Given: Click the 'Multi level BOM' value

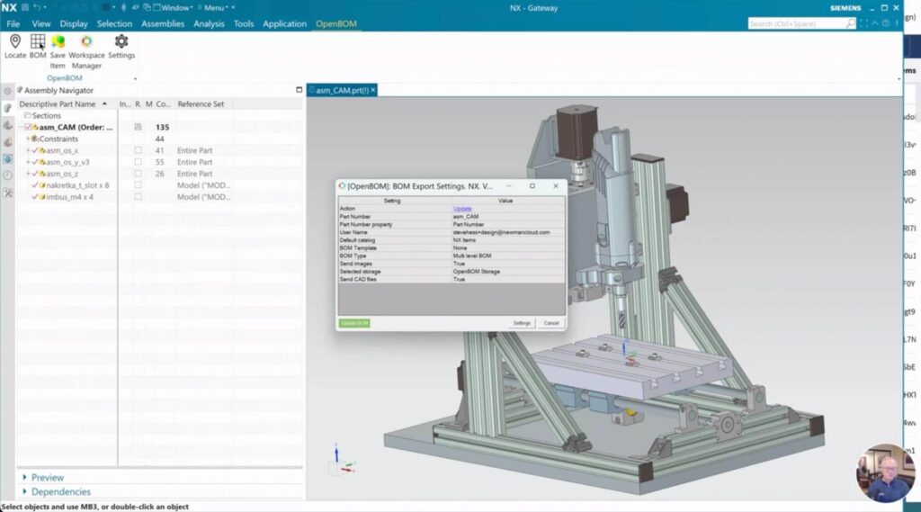Looking at the screenshot, I should [x=472, y=256].
